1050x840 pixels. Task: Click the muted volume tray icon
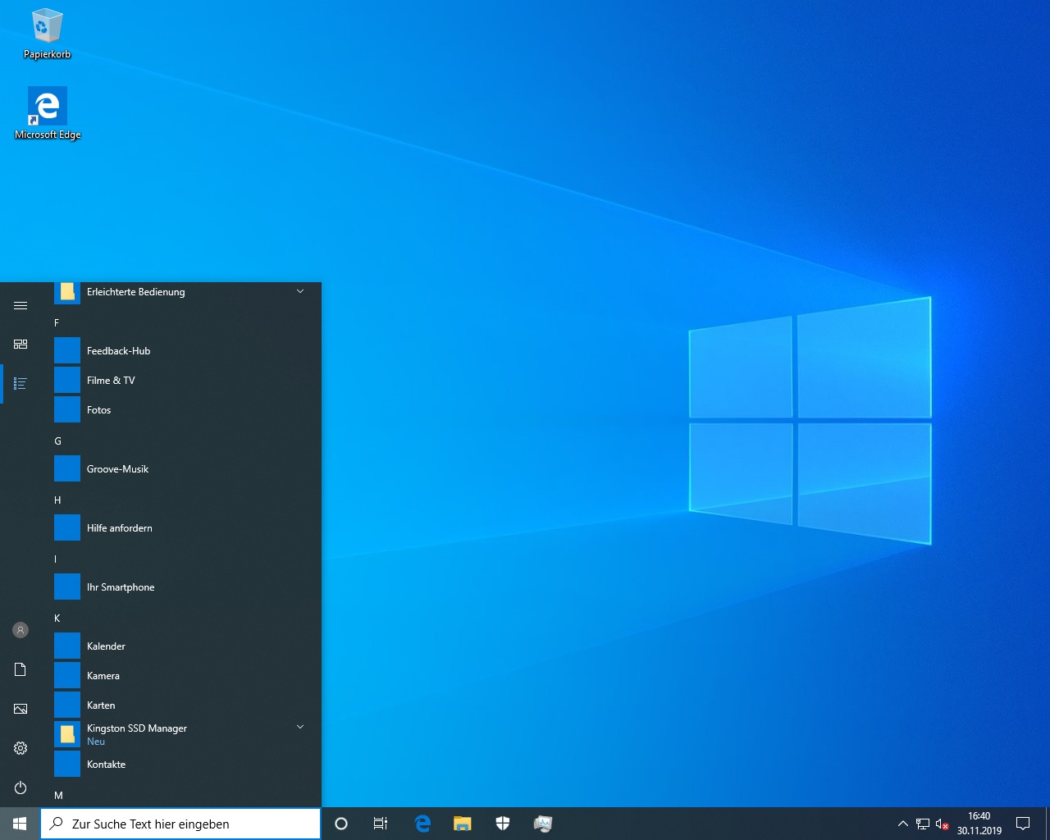[x=942, y=824]
